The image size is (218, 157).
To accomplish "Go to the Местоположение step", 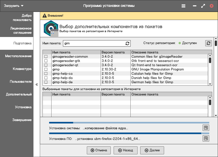I will 18,56.
